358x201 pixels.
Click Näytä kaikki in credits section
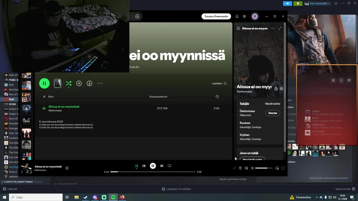[x=272, y=104]
